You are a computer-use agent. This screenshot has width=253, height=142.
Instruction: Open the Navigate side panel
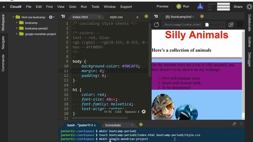point(3,43)
